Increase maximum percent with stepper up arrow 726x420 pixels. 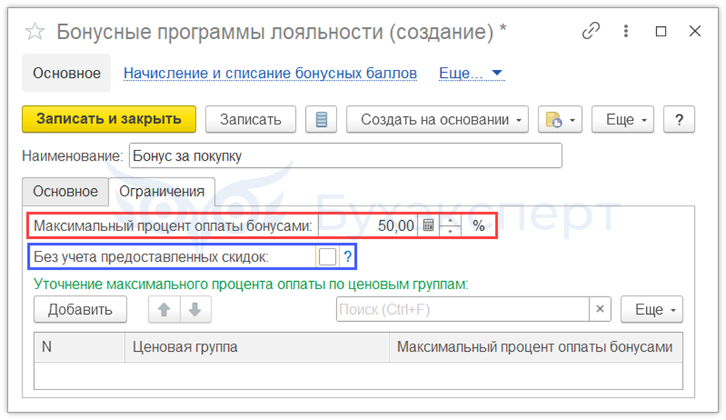click(451, 221)
